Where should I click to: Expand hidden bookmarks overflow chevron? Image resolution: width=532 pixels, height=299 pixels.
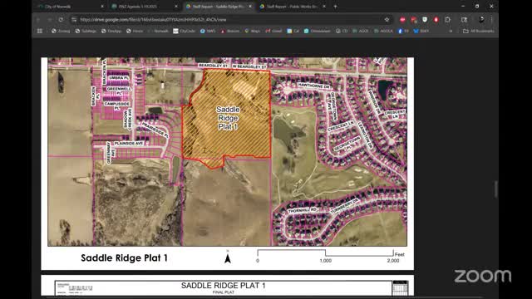451,31
